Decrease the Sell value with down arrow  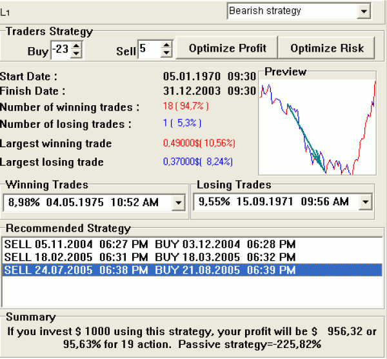(166, 53)
